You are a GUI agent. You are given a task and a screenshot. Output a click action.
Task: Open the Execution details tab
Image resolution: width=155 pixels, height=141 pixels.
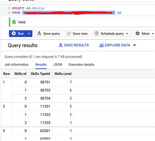coord(81,65)
